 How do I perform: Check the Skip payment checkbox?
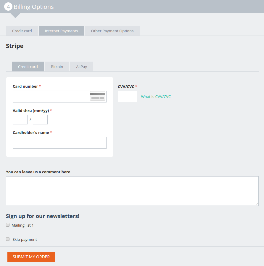click(8, 239)
